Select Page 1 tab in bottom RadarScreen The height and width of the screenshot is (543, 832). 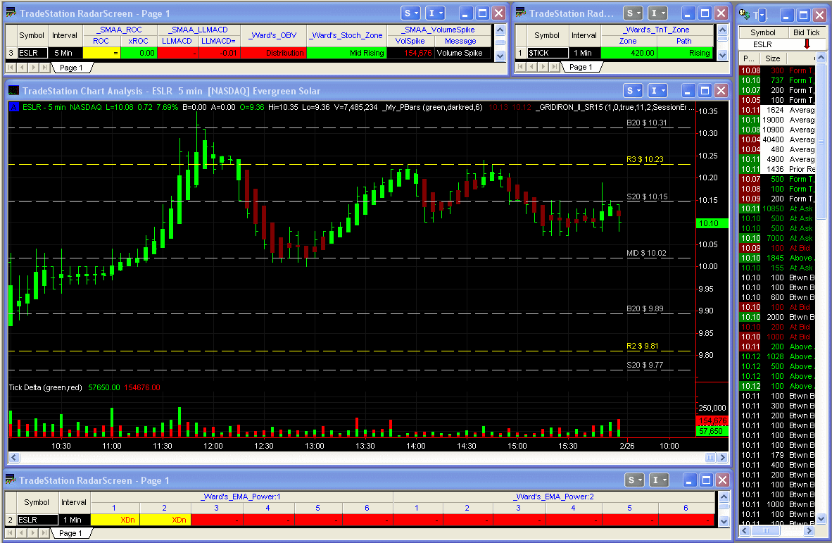pyautogui.click(x=70, y=533)
